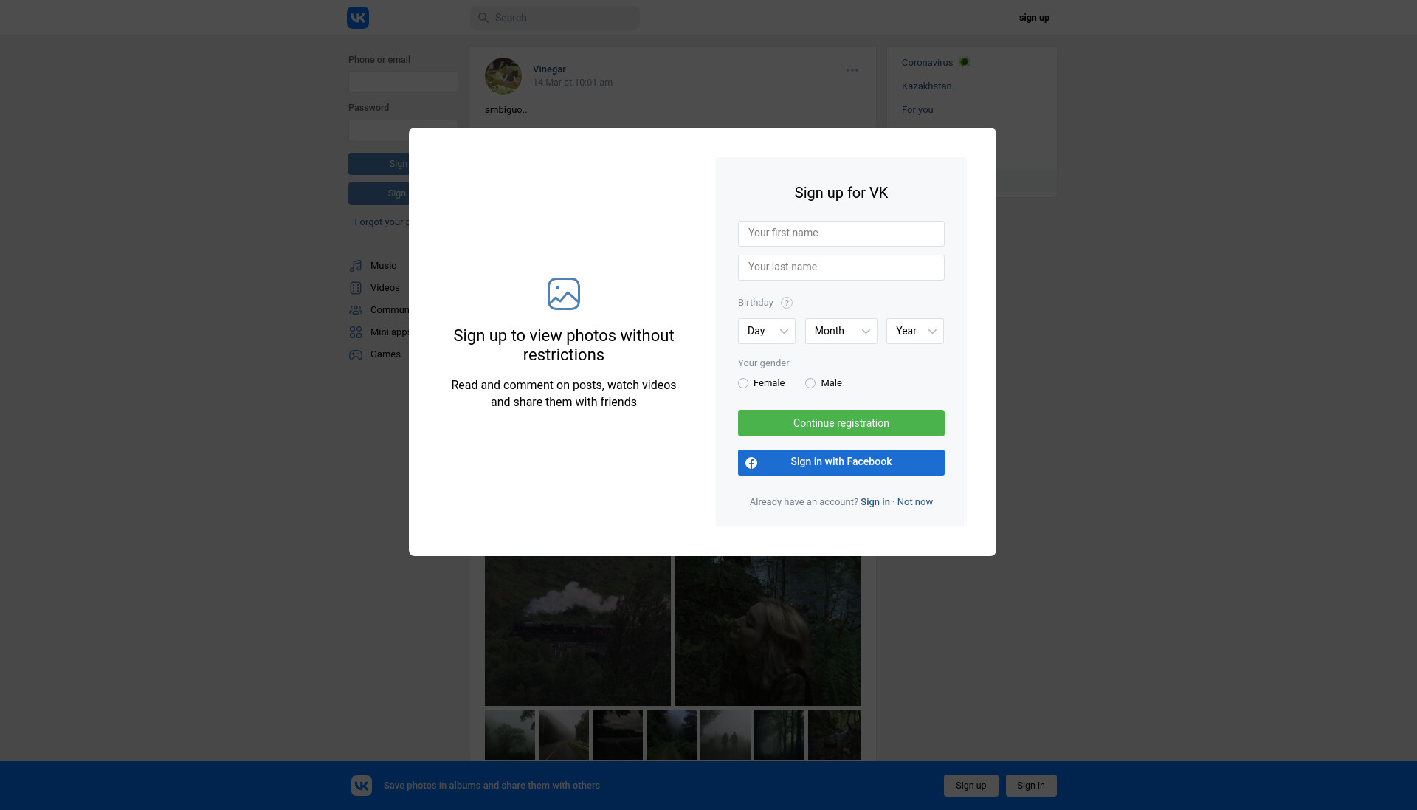Screen dimensions: 1417x810
Task: Open the Month birthday dropdown
Action: pyautogui.click(x=841, y=331)
